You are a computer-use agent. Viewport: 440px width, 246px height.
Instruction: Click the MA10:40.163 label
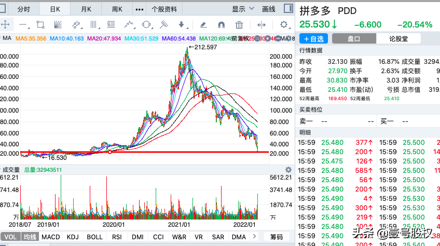(67, 38)
